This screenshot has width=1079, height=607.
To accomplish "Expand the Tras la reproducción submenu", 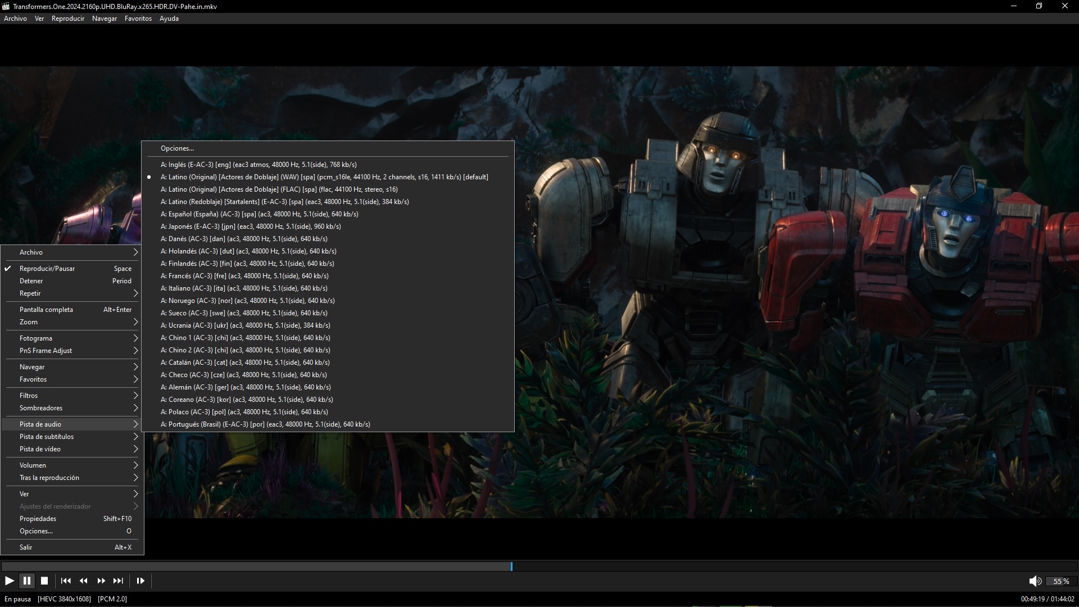I will 72,478.
